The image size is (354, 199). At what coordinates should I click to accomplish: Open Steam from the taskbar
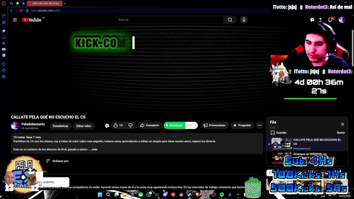189,195
